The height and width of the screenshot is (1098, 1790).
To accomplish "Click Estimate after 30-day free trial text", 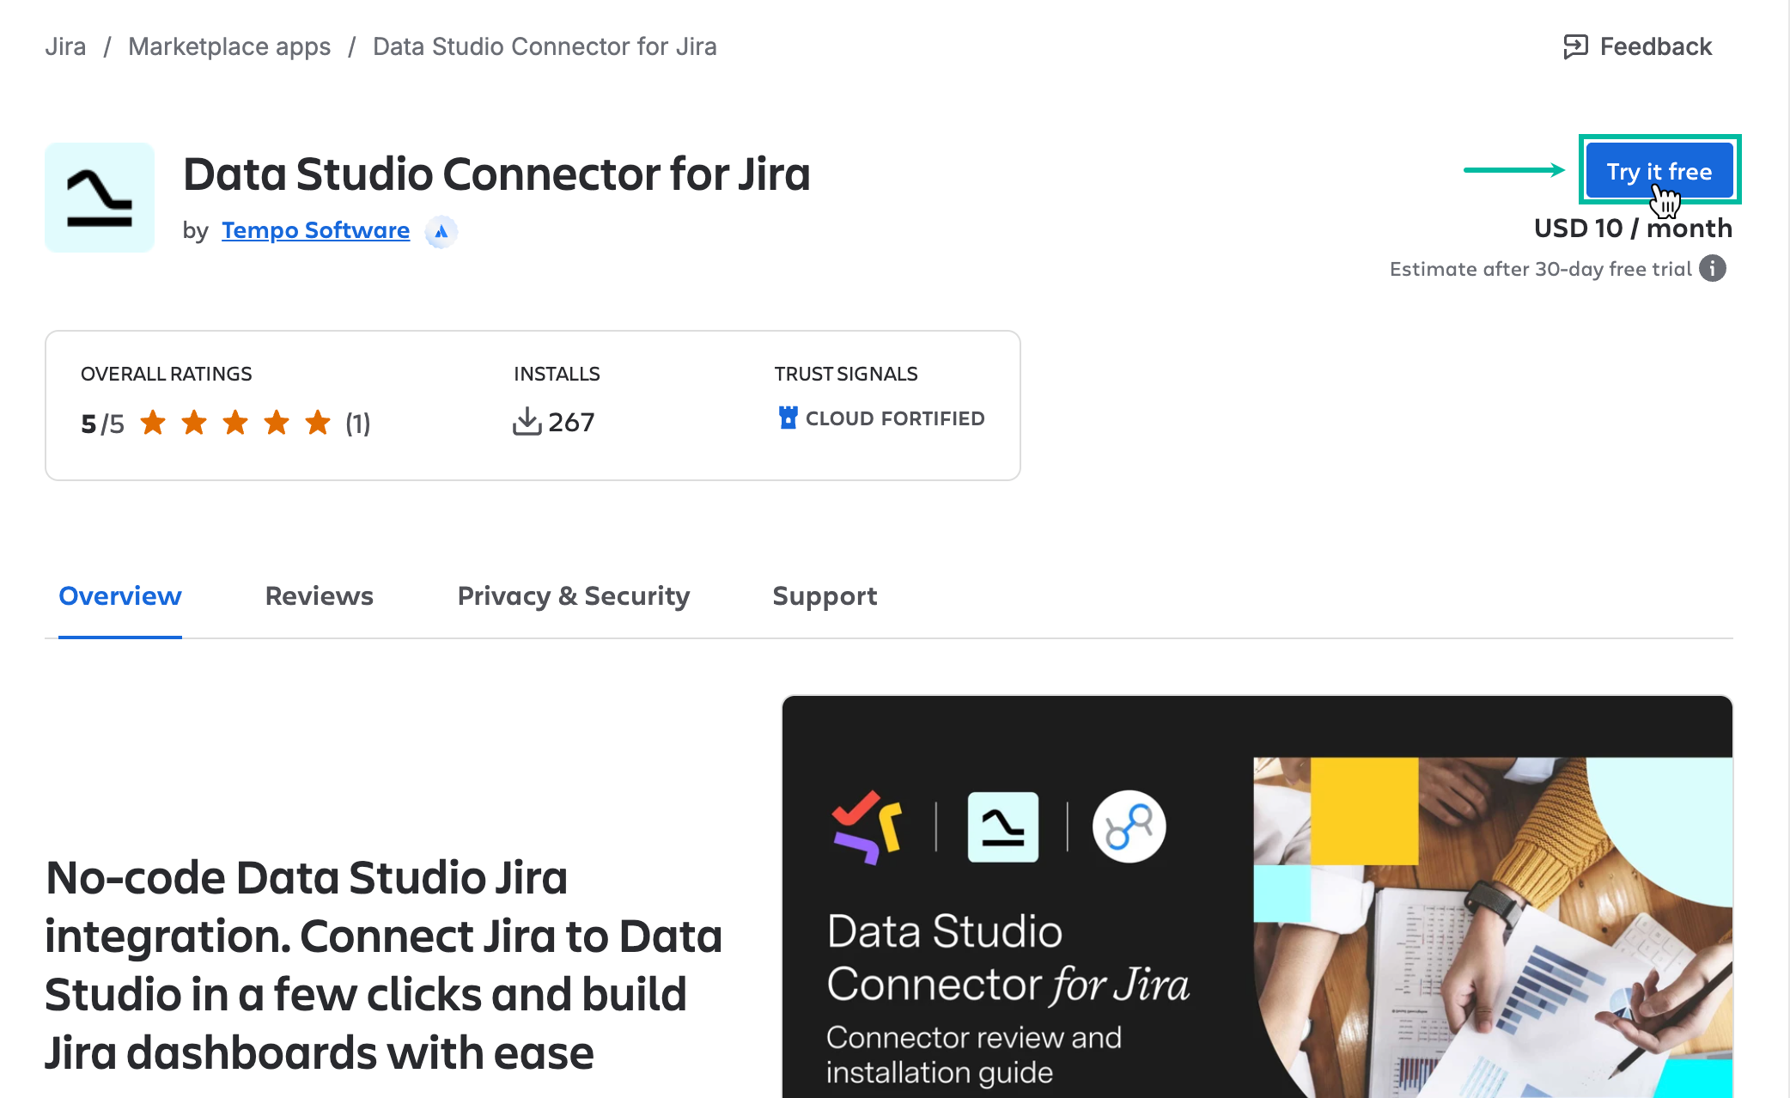I will pyautogui.click(x=1541, y=269).
